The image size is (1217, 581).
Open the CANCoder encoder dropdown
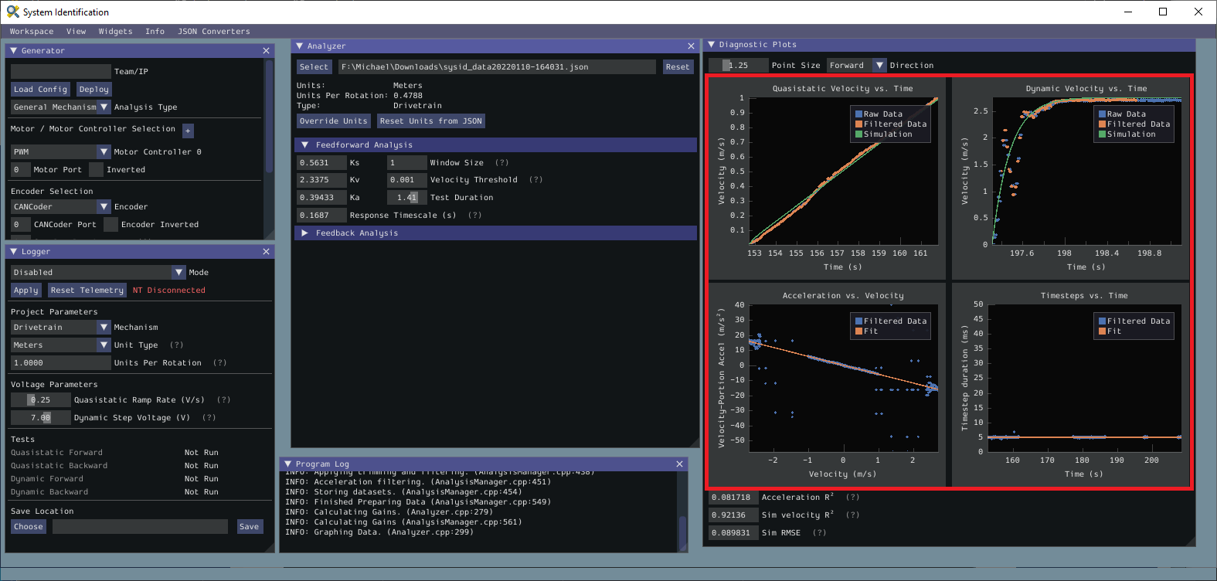coord(104,207)
